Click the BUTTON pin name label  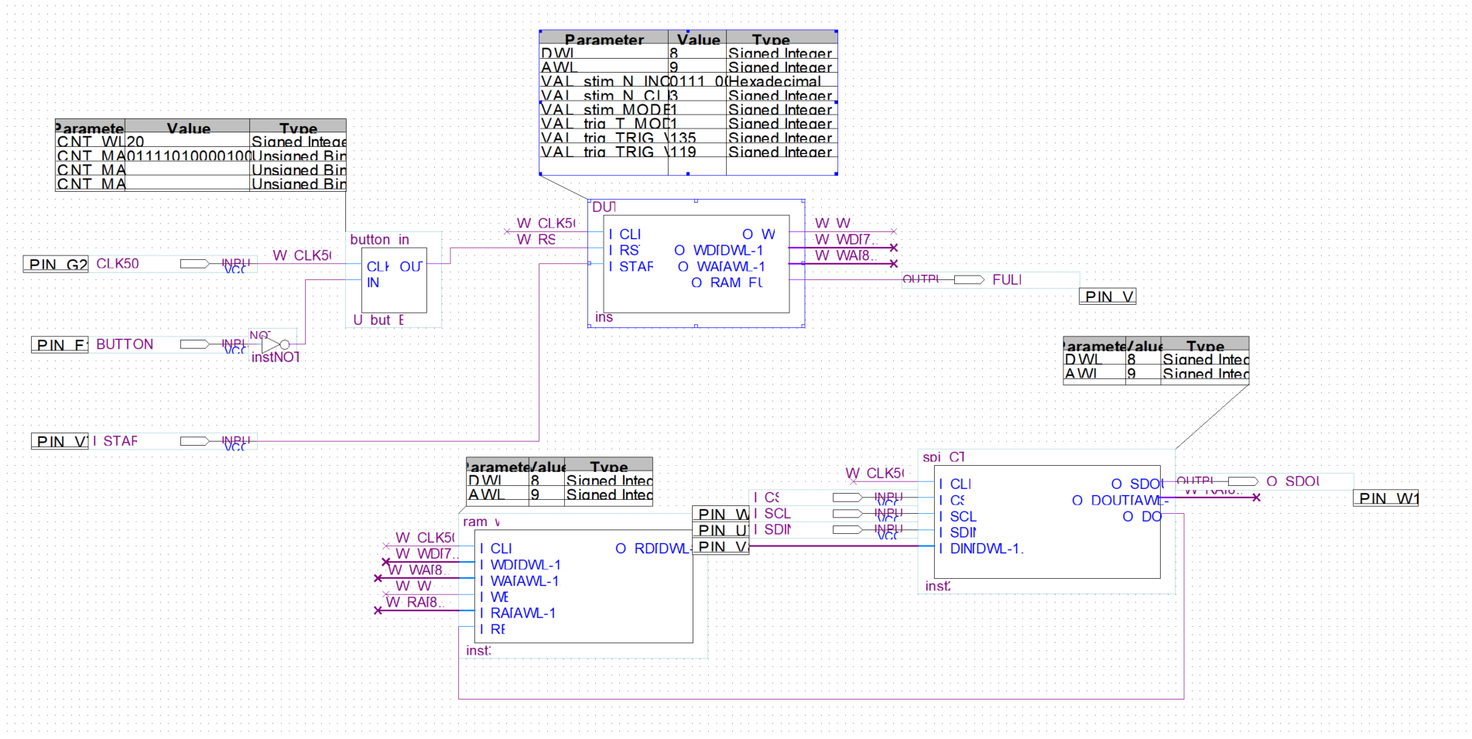[x=125, y=344]
